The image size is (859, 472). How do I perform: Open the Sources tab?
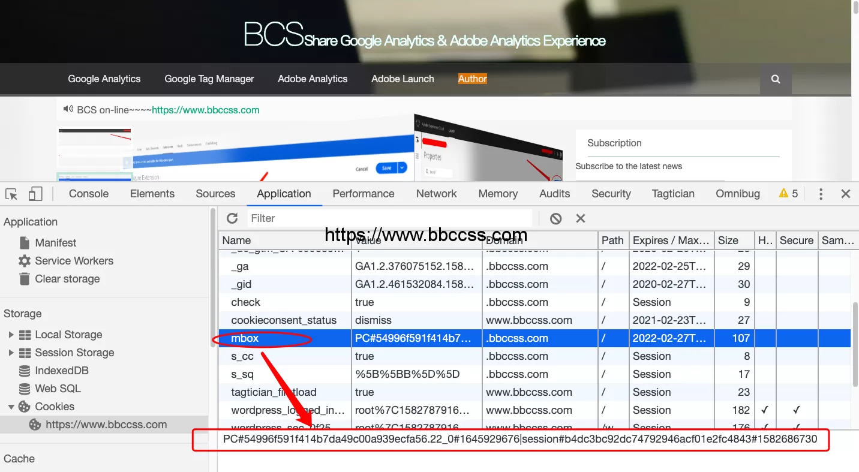pos(215,194)
